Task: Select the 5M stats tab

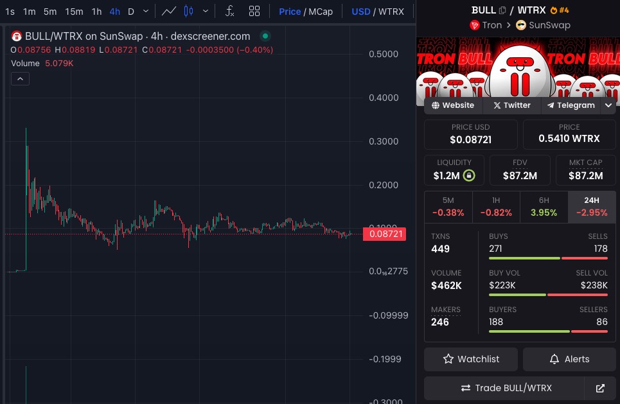Action: pos(448,207)
